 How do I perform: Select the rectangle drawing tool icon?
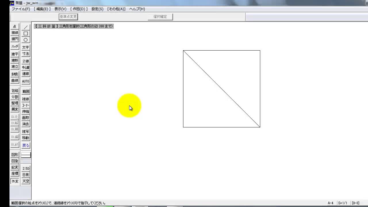tap(26, 33)
